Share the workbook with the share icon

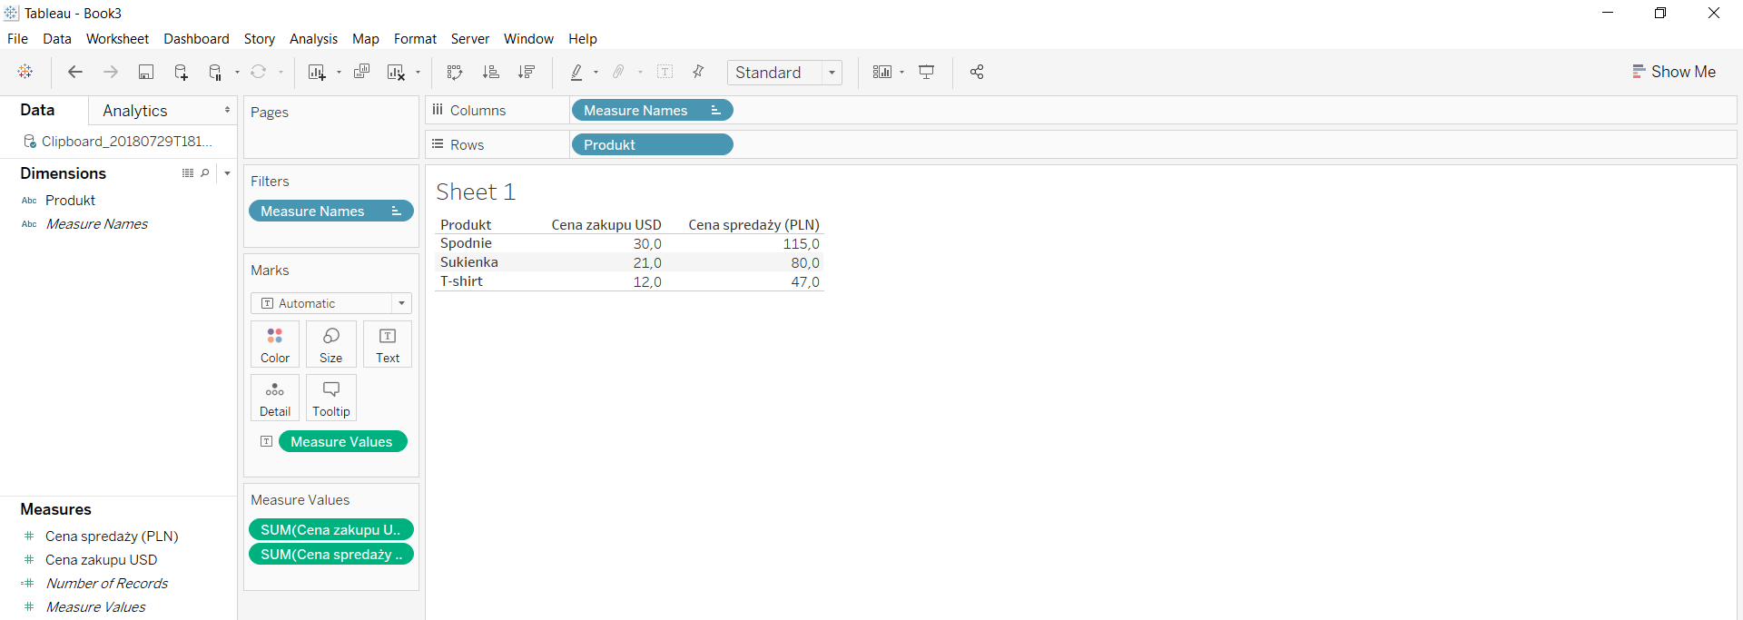click(977, 73)
